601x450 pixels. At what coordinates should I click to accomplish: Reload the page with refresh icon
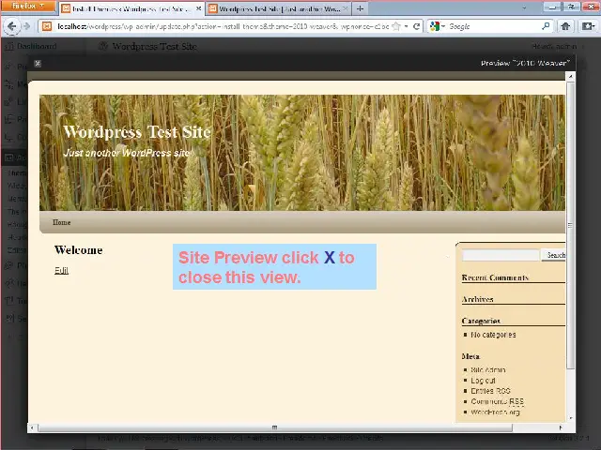416,26
